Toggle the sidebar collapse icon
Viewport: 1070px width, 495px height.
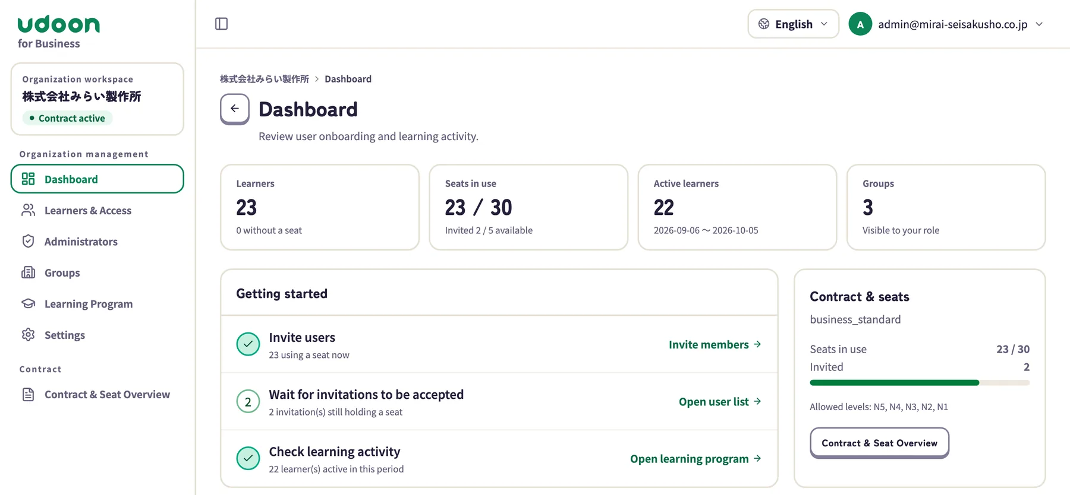coord(221,24)
